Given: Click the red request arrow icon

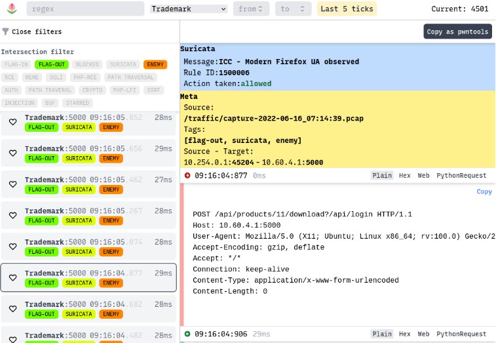Looking at the screenshot, I should point(187,175).
